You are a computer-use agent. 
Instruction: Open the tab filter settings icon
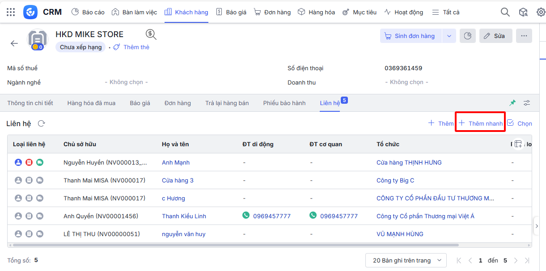pos(527,103)
